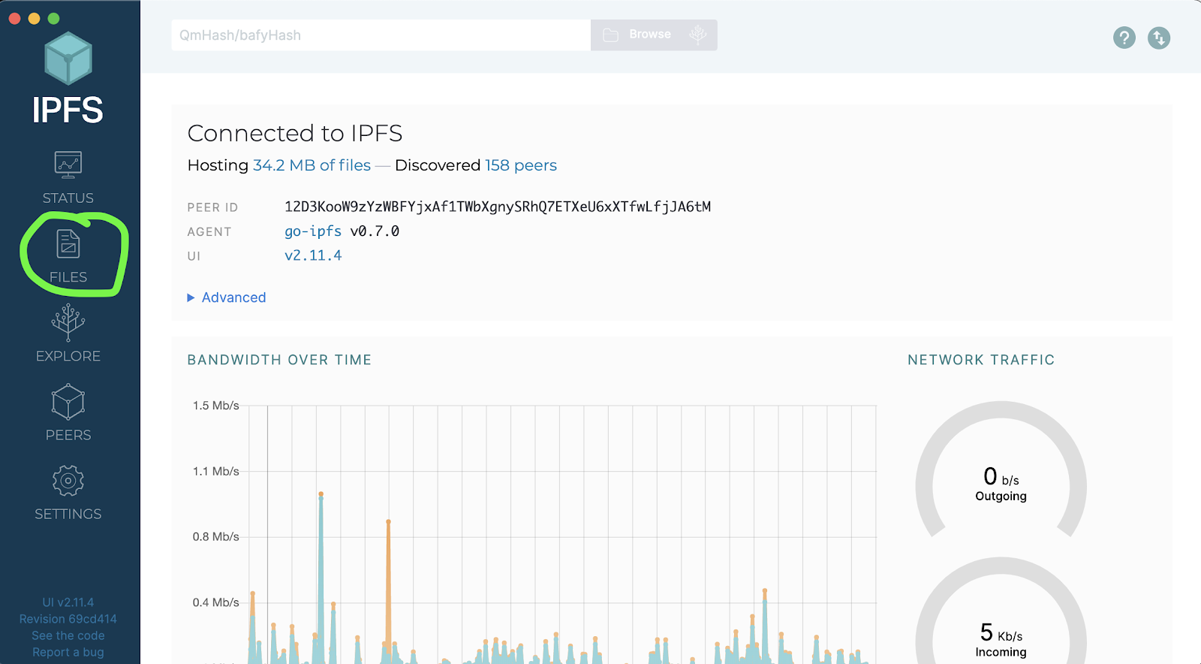The width and height of the screenshot is (1201, 664).
Task: Open Revision 69cd414 link
Action: pyautogui.click(x=68, y=619)
